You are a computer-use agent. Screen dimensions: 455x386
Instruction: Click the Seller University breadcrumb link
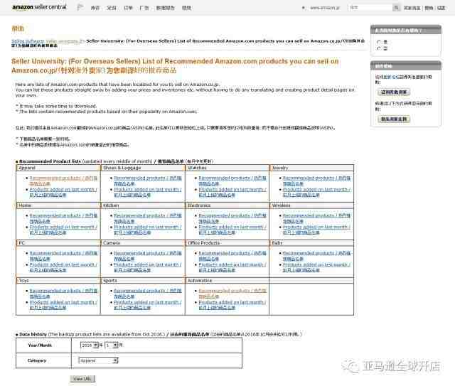tap(63, 41)
